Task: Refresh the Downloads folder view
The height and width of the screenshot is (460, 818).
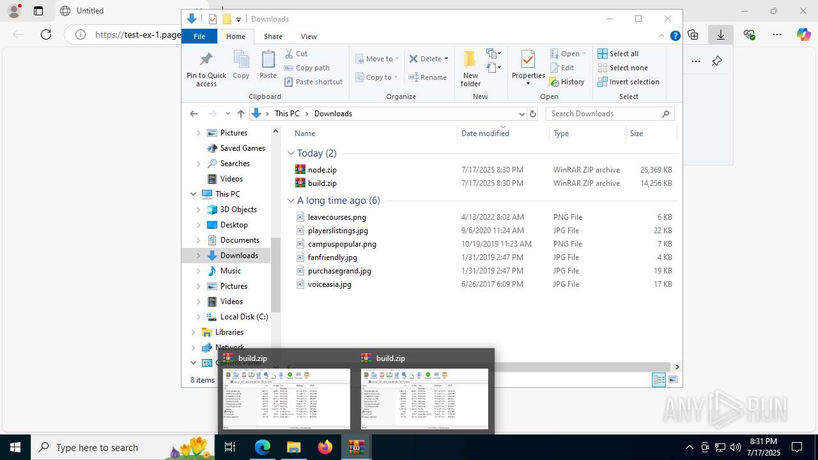Action: (532, 114)
